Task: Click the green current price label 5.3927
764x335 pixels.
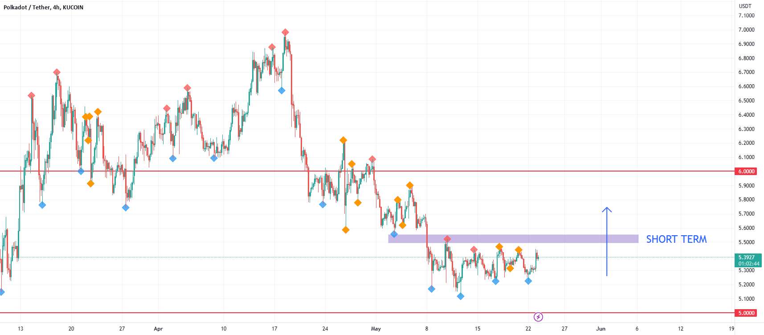Action: click(x=746, y=257)
